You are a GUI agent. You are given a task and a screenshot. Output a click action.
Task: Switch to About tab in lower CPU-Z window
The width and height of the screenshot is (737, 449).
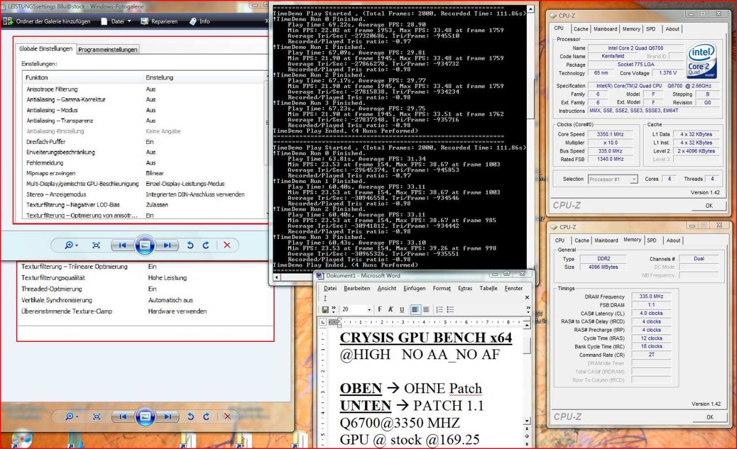tap(673, 241)
